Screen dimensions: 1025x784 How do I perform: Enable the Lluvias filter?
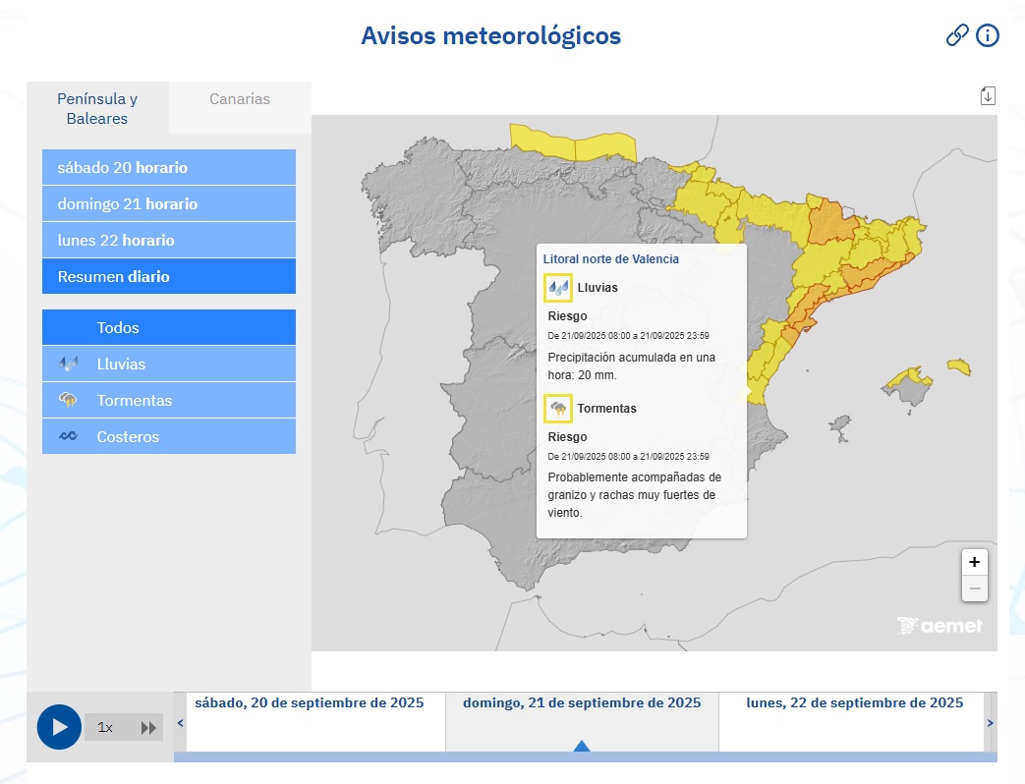(168, 363)
